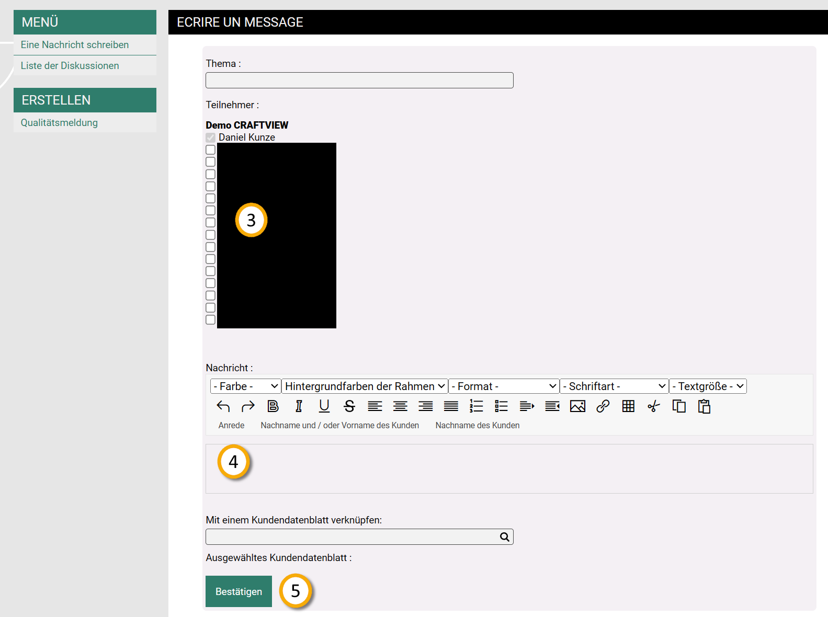
Task: Insert a table into the message
Action: 628,406
